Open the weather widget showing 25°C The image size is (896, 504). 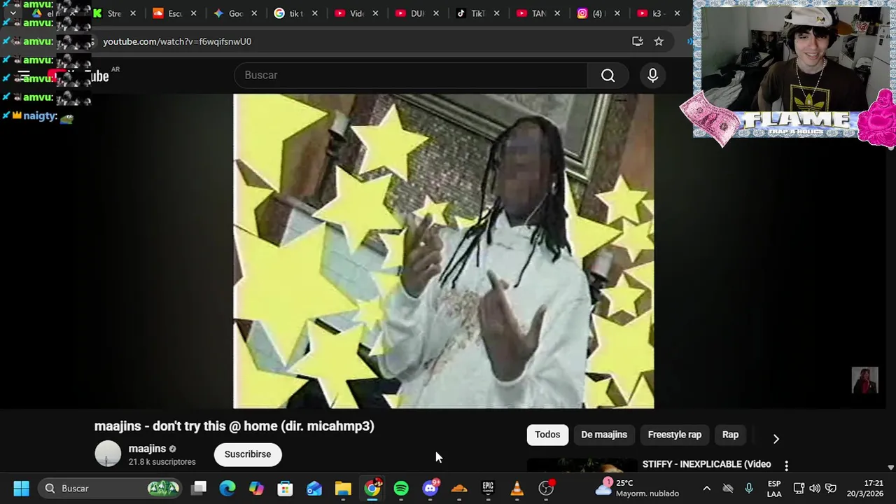pyautogui.click(x=637, y=488)
